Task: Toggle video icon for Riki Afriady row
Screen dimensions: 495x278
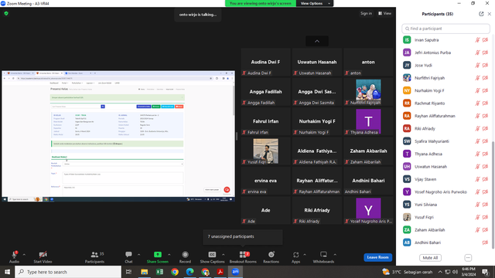Action: pos(485,129)
